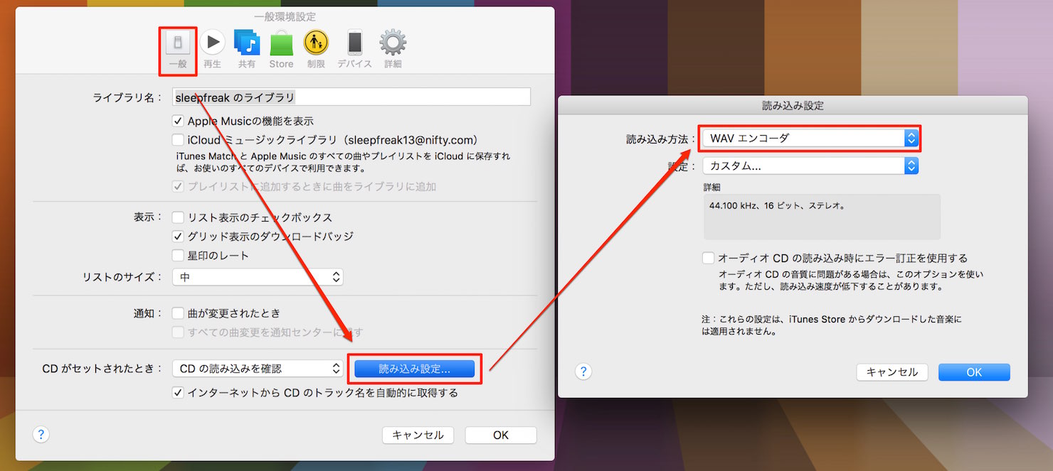Viewport: 1053px width, 471px height.
Task: Open the リストのサイズ dropdown
Action: [258, 277]
